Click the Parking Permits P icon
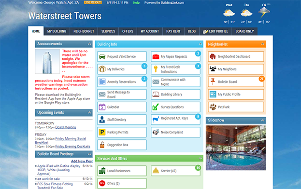This screenshot has width=301, height=189. point(102,132)
